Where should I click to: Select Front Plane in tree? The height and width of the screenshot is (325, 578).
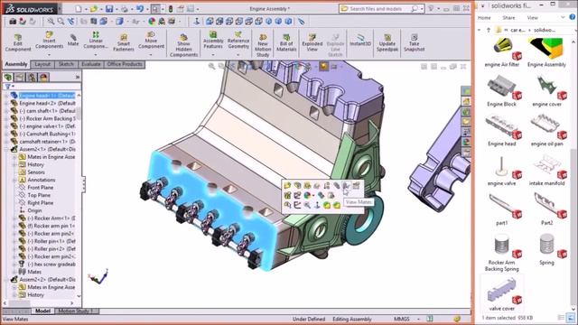click(x=41, y=188)
